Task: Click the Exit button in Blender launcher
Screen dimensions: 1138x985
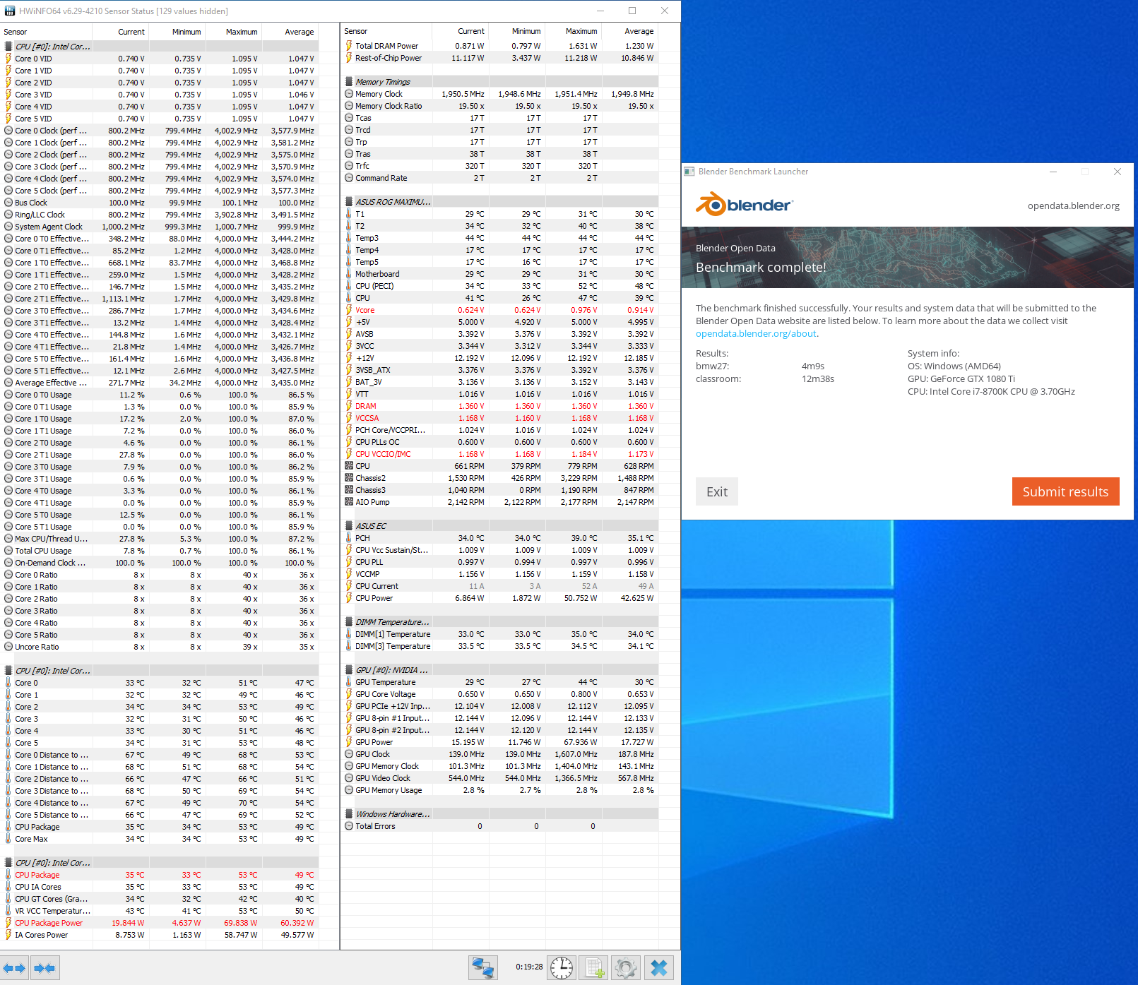Action: tap(717, 491)
